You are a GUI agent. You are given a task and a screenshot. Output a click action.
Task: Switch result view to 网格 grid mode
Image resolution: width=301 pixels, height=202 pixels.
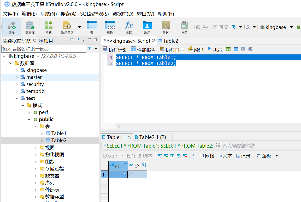pyautogui.click(x=207, y=156)
